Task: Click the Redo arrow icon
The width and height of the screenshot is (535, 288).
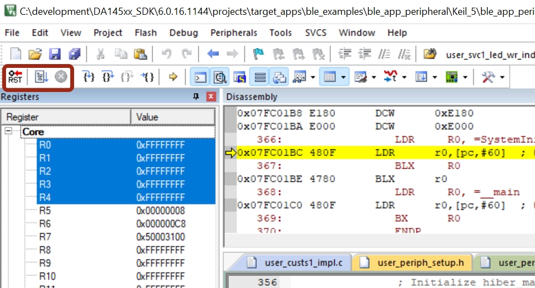Action: (187, 54)
